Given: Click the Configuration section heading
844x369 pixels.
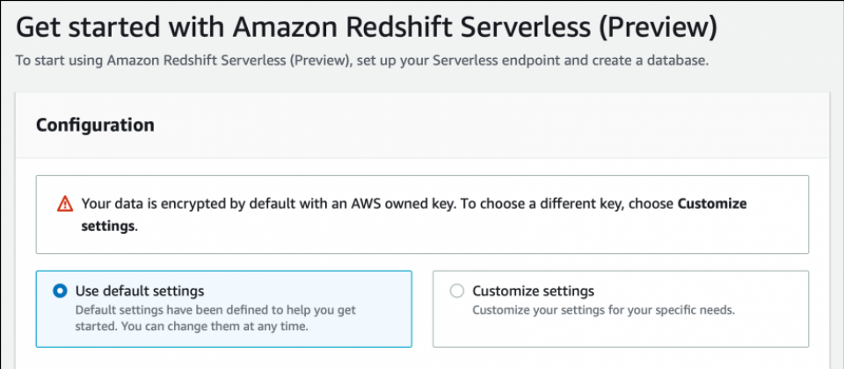Looking at the screenshot, I should coord(95,125).
